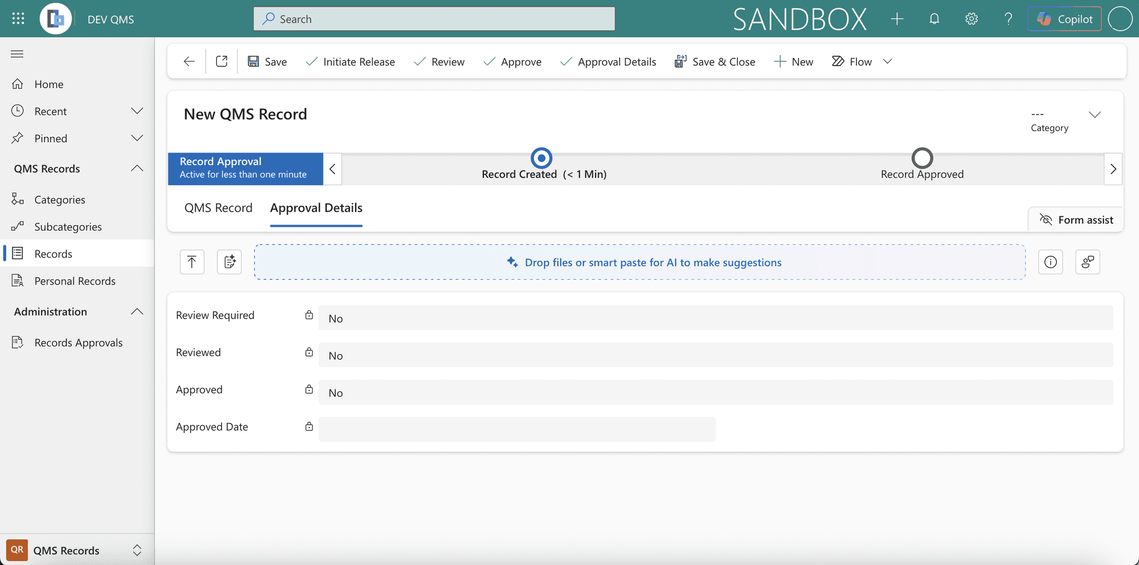Open Records Approvals in sidebar
Viewport: 1139px width, 565px height.
[x=77, y=343]
